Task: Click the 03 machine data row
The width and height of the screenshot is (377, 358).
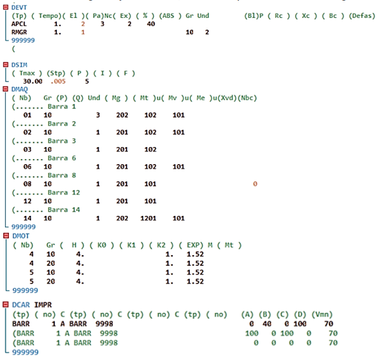Action: click(x=90, y=150)
